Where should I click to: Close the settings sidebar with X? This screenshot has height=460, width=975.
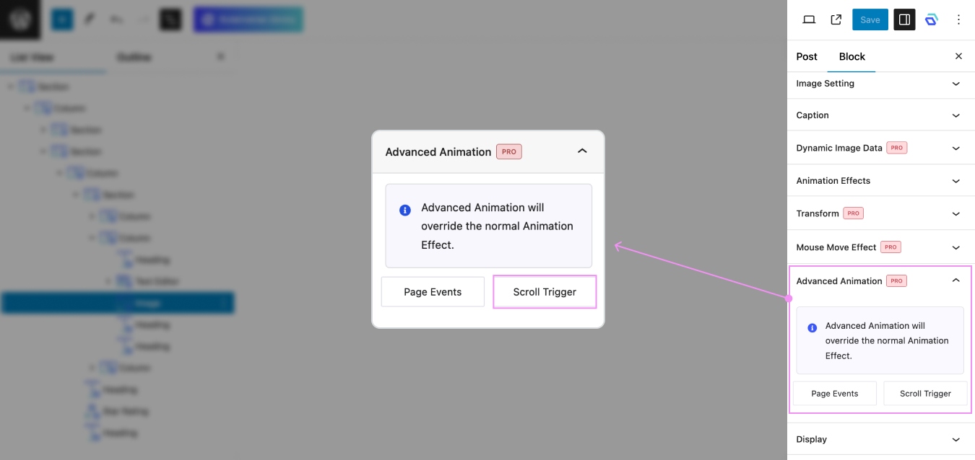(x=958, y=56)
